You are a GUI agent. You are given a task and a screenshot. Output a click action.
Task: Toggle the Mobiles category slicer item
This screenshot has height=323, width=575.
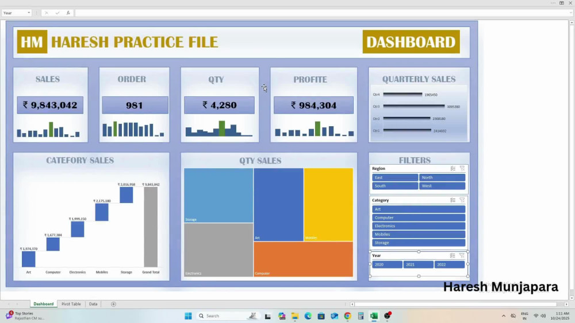coord(419,235)
